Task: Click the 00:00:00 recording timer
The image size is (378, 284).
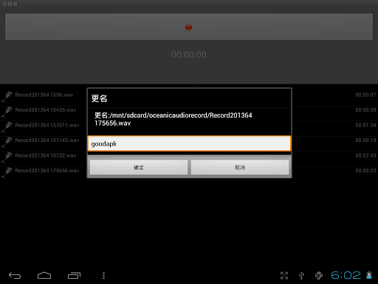Action: coord(189,55)
